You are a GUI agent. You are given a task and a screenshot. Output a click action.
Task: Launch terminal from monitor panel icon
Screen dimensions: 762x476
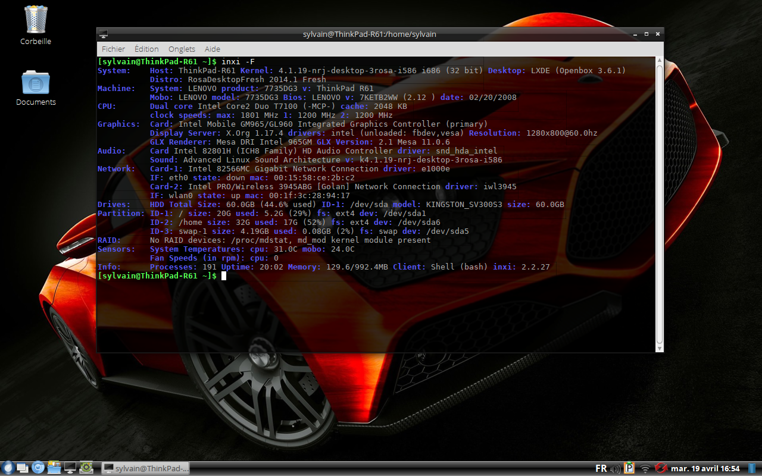click(70, 468)
